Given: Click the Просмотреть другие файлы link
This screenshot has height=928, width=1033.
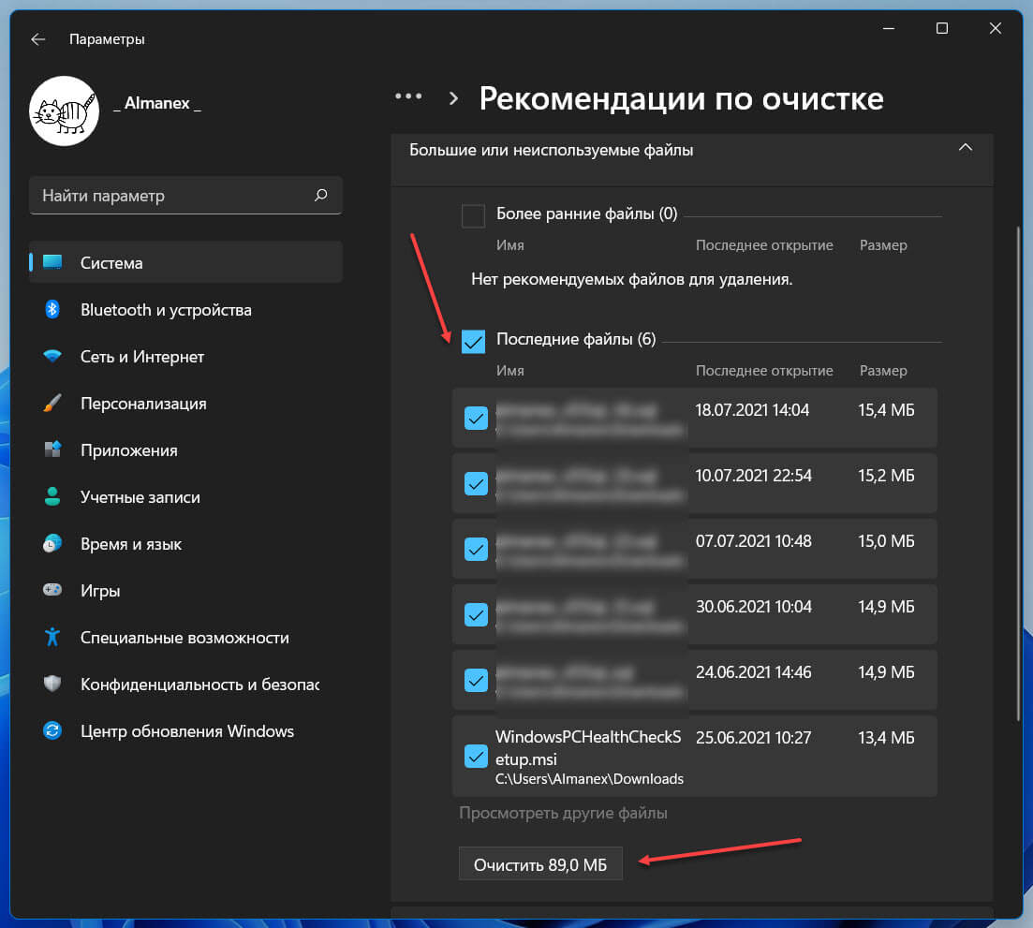Looking at the screenshot, I should pyautogui.click(x=563, y=813).
